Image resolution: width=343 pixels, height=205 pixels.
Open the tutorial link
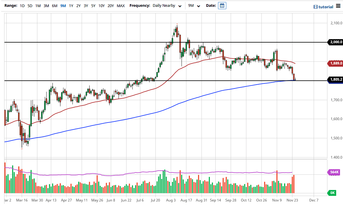point(323,7)
